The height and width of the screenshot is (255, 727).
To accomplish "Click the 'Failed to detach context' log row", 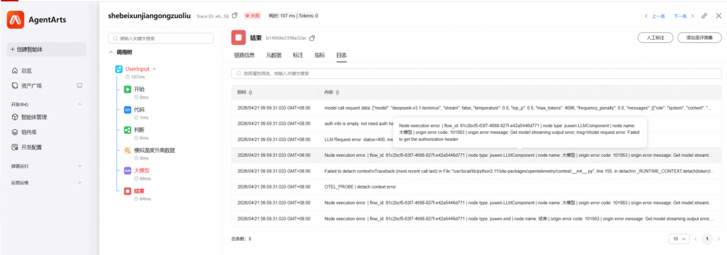I will point(476,171).
